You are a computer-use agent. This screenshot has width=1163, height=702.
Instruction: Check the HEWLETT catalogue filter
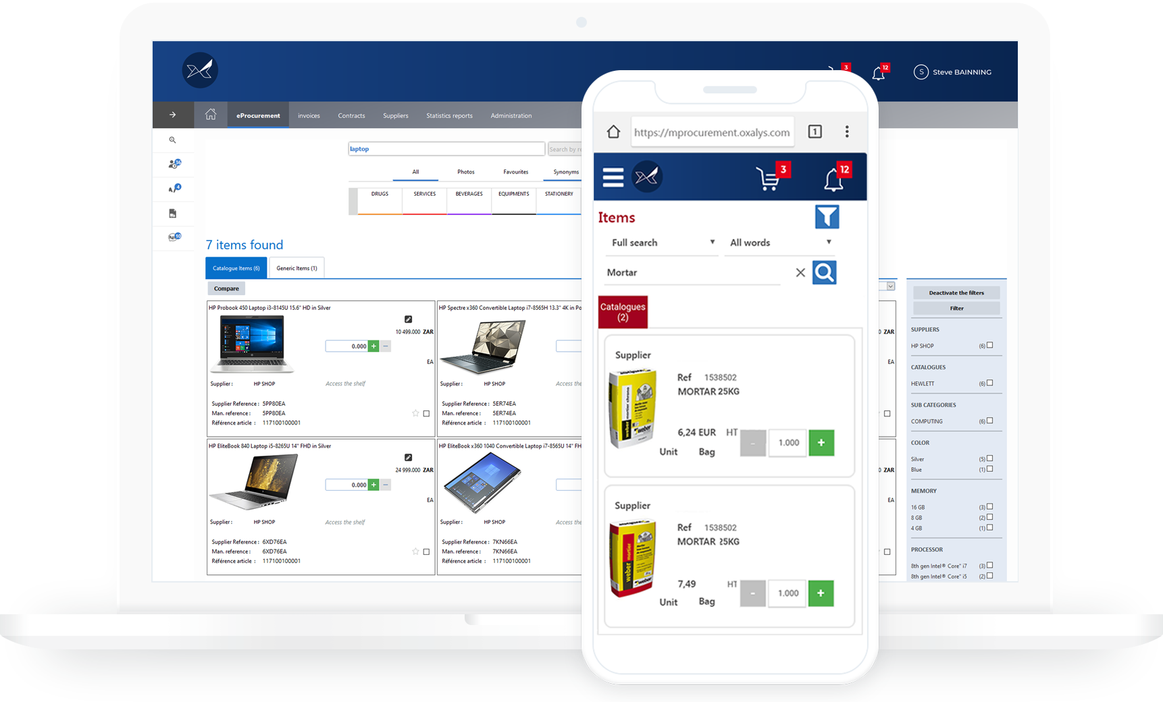[990, 383]
